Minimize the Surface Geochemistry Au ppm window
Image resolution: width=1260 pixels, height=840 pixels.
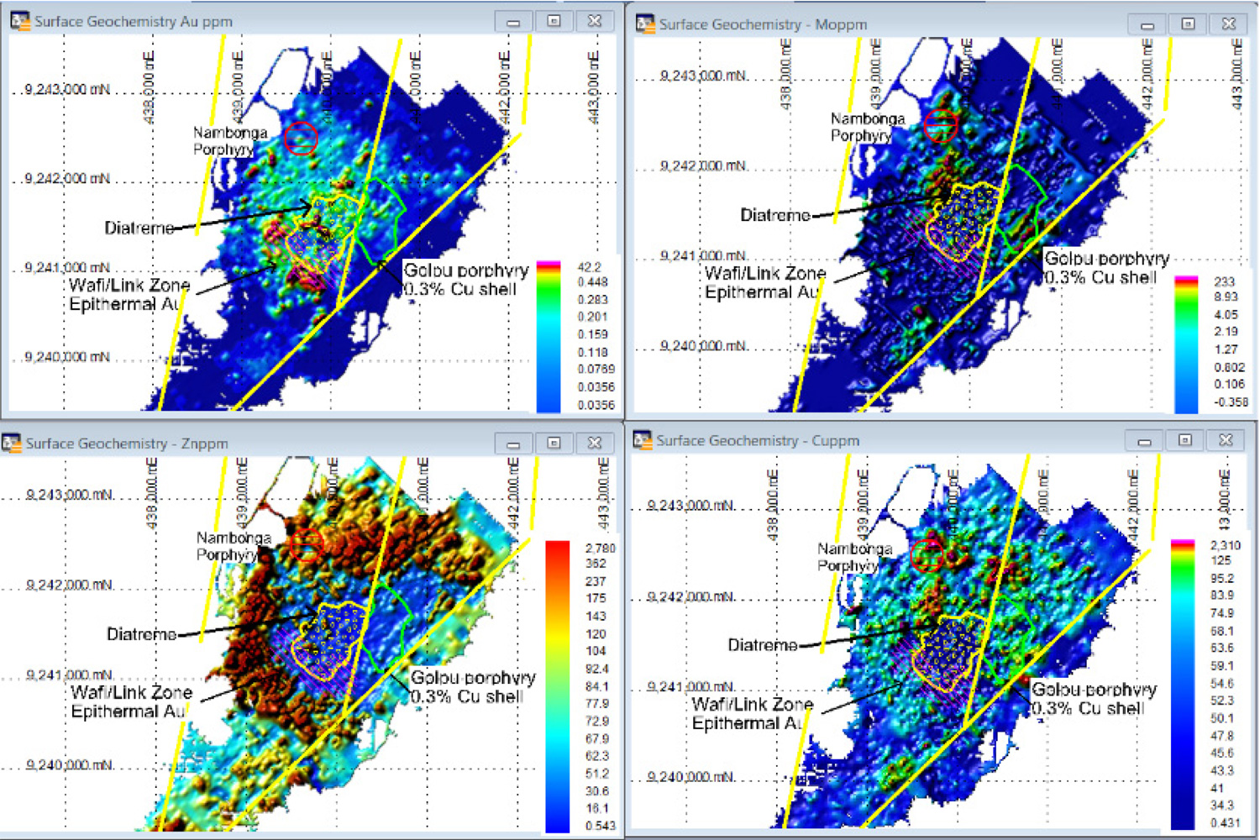513,22
